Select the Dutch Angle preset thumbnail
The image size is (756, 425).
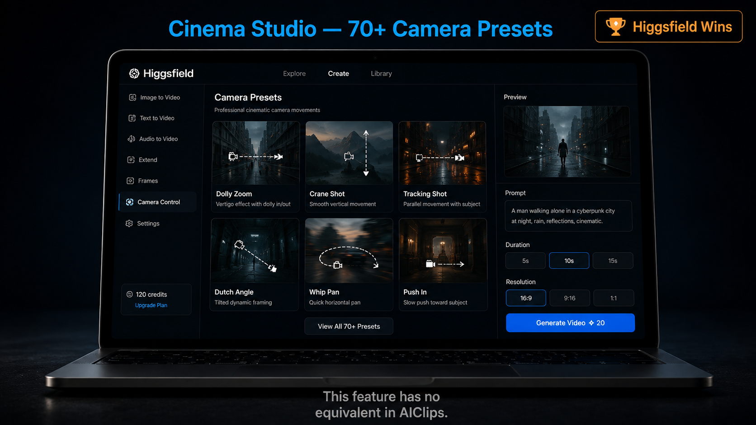[x=255, y=251]
